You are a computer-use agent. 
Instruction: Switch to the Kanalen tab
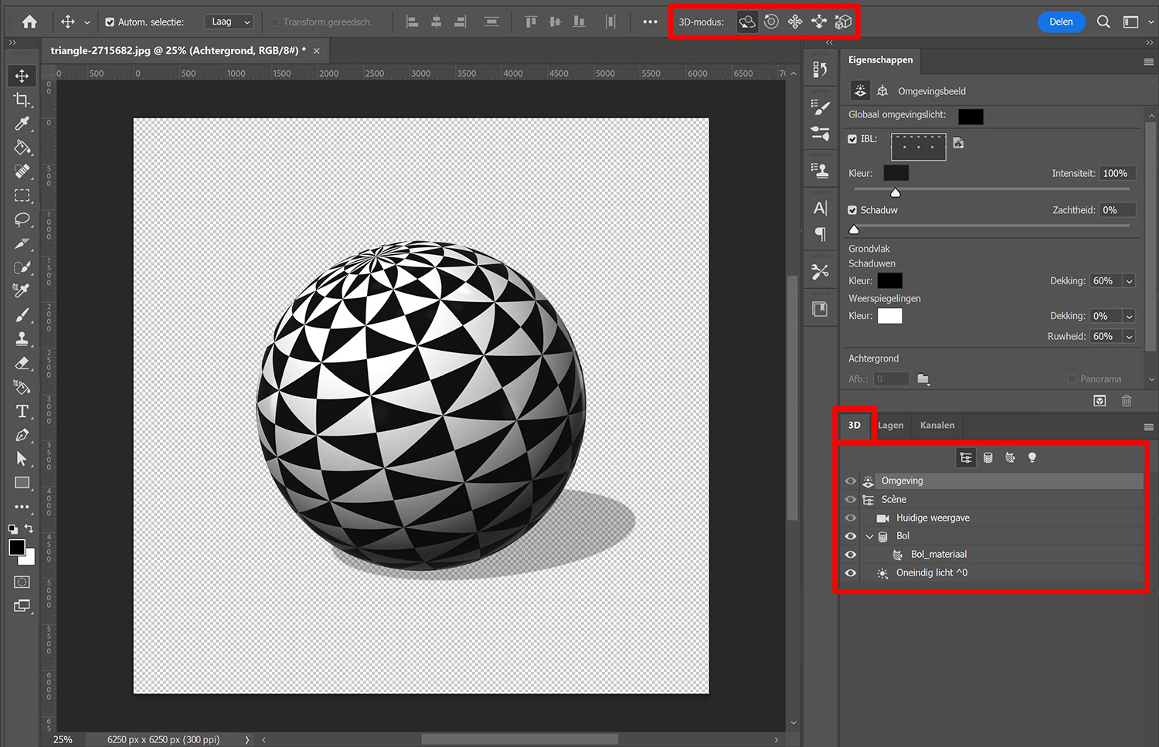tap(936, 425)
